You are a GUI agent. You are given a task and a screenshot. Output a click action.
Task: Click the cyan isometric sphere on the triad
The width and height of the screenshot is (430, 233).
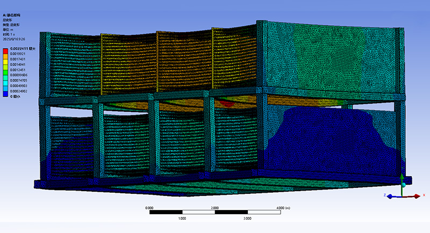404,185
